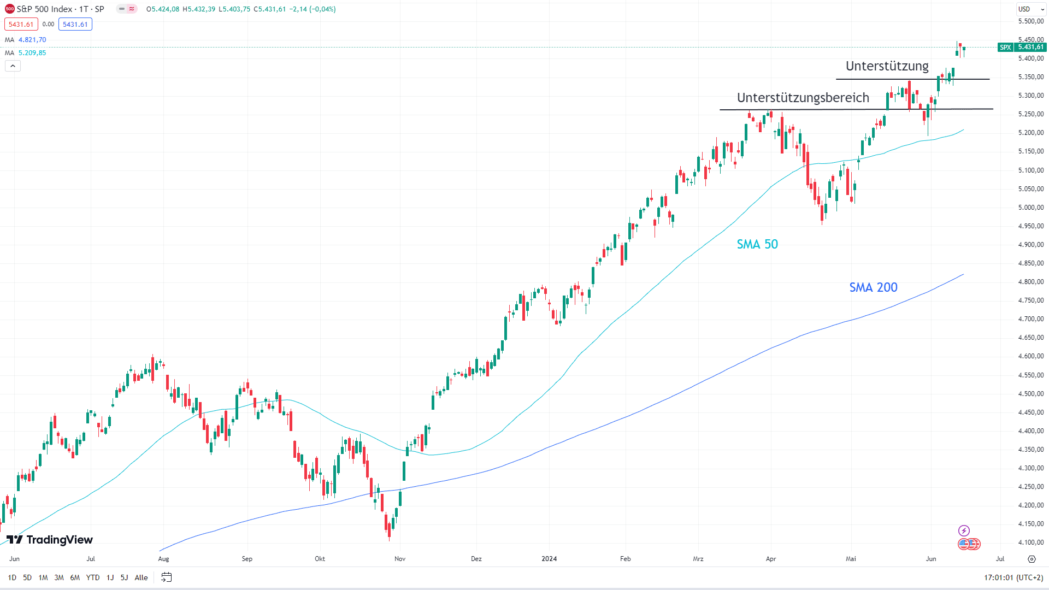Click the Nov label on time axis

[400, 559]
